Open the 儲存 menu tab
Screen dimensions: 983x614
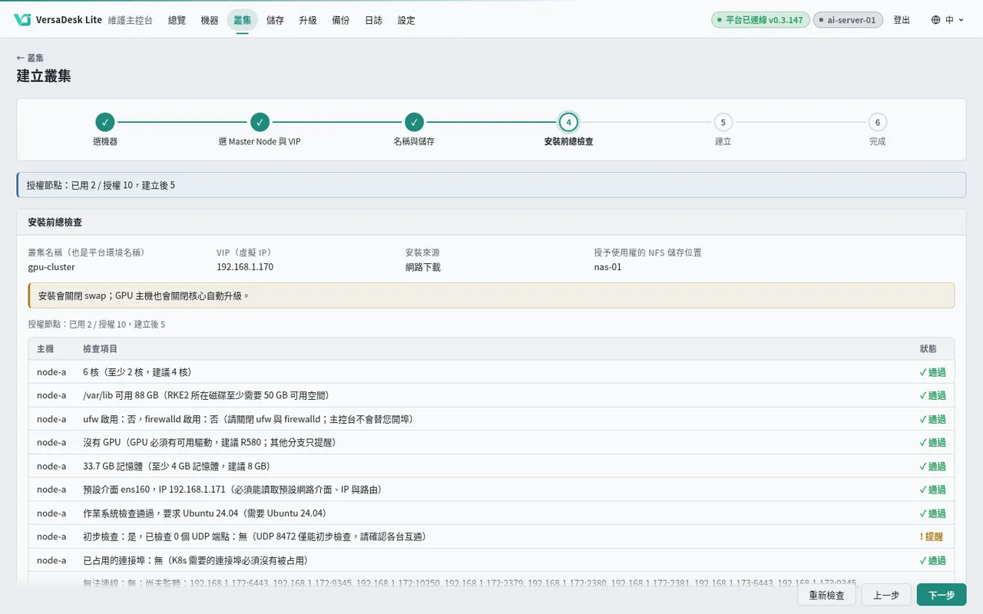[x=275, y=21]
